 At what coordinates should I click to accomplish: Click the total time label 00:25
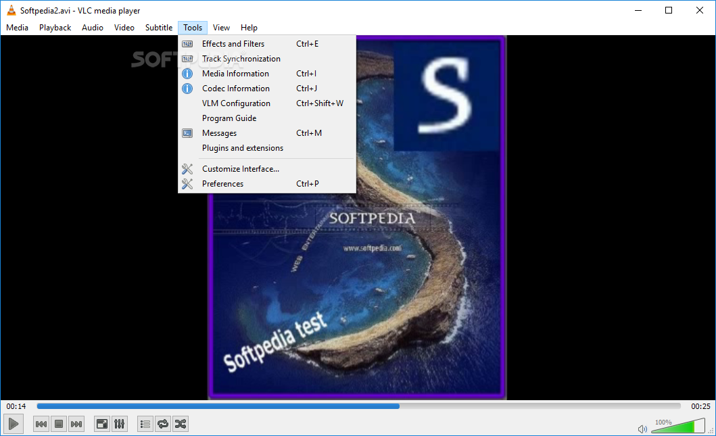[700, 406]
